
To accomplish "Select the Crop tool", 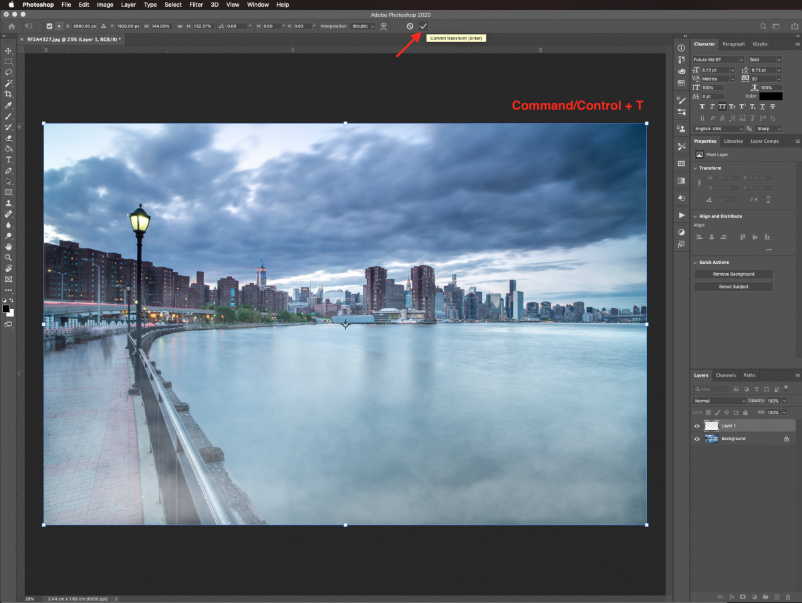I will 9,94.
